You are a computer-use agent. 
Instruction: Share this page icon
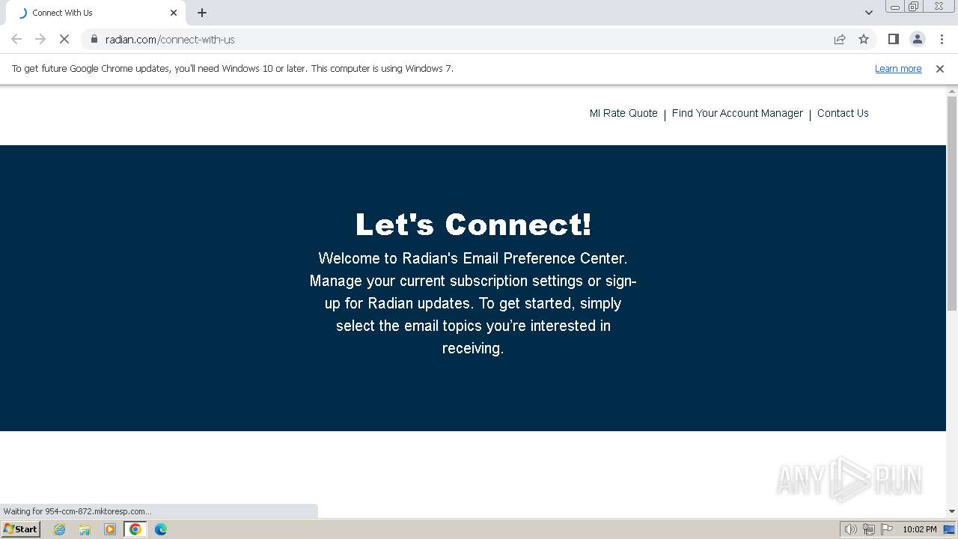[x=840, y=39]
